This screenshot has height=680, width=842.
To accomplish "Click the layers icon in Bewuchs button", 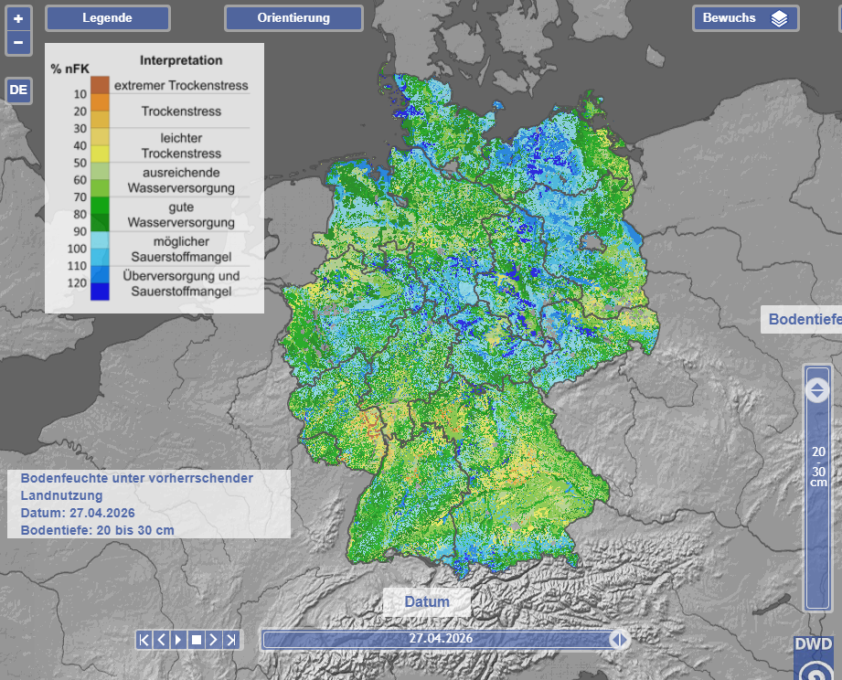I will click(x=779, y=19).
